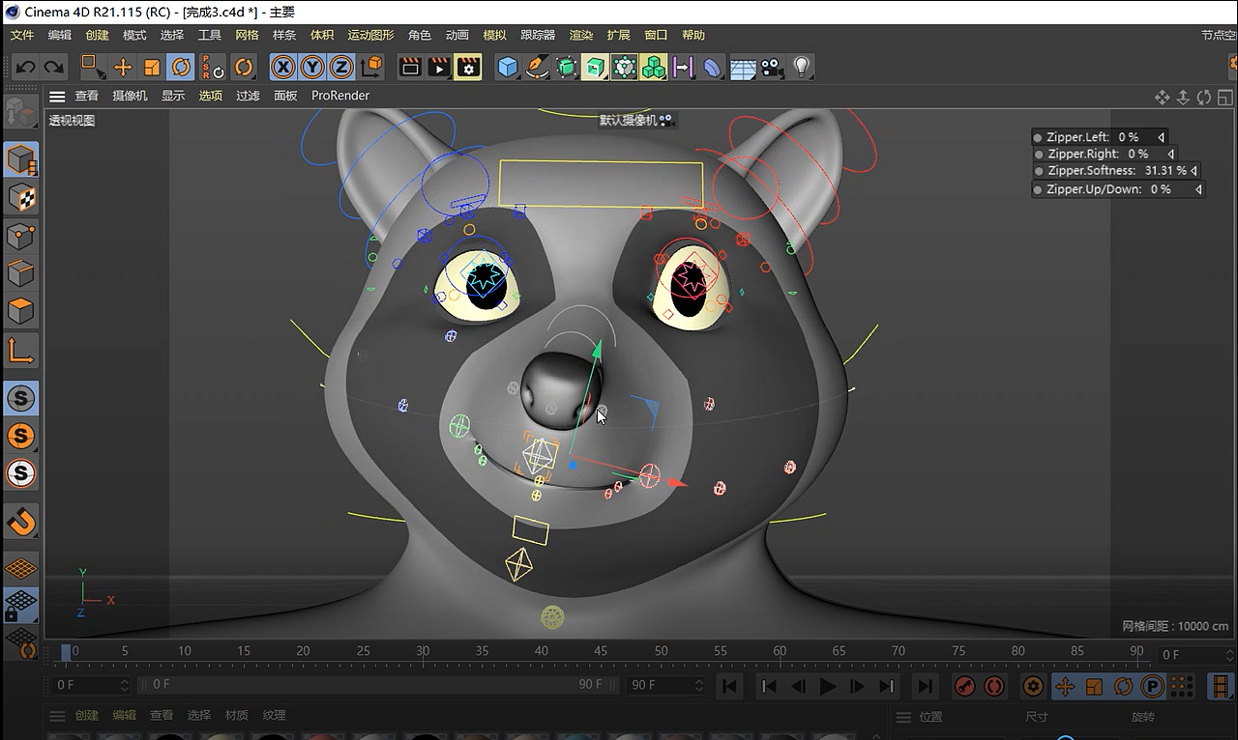The image size is (1238, 740).
Task: Click the Zipper.Up/Down slider arrow
Action: (x=1199, y=189)
